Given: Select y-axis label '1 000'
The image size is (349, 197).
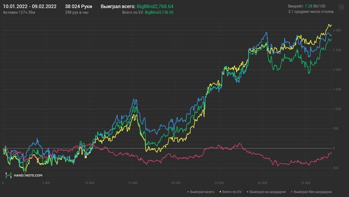Looking at the screenshot, I should tap(337, 109).
